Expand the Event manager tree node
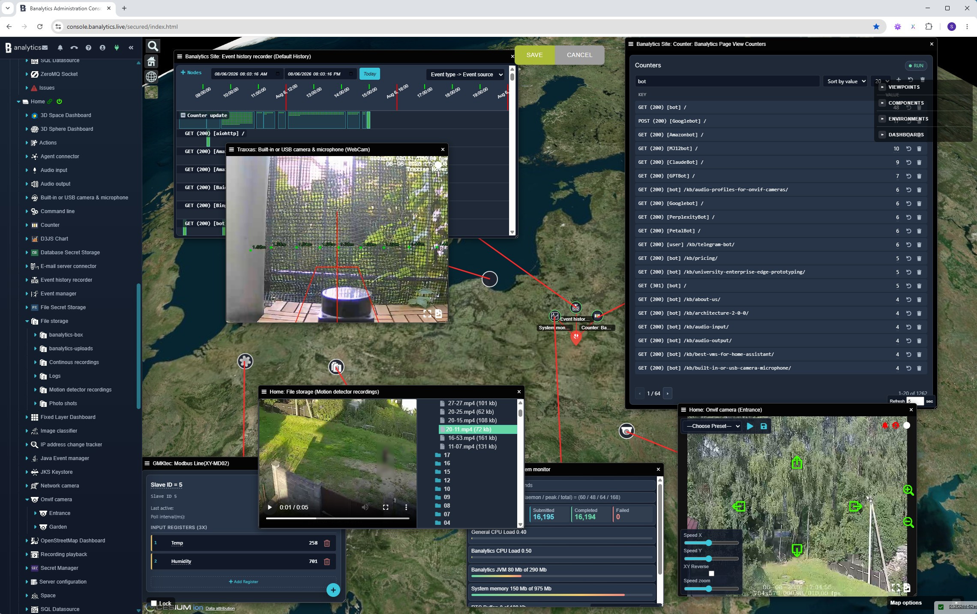The height and width of the screenshot is (614, 977). point(27,294)
